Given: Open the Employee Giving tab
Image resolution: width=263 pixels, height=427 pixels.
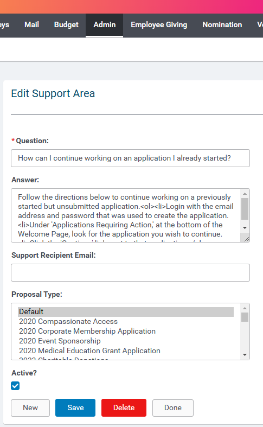Looking at the screenshot, I should tap(159, 25).
